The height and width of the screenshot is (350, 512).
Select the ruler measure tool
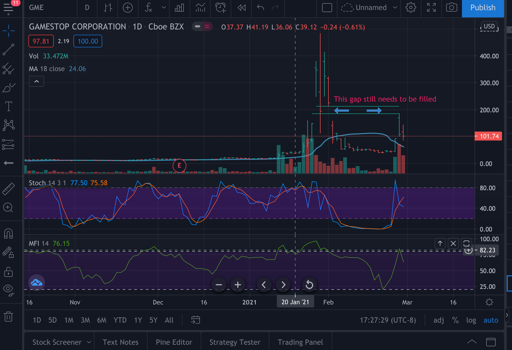pos(8,189)
